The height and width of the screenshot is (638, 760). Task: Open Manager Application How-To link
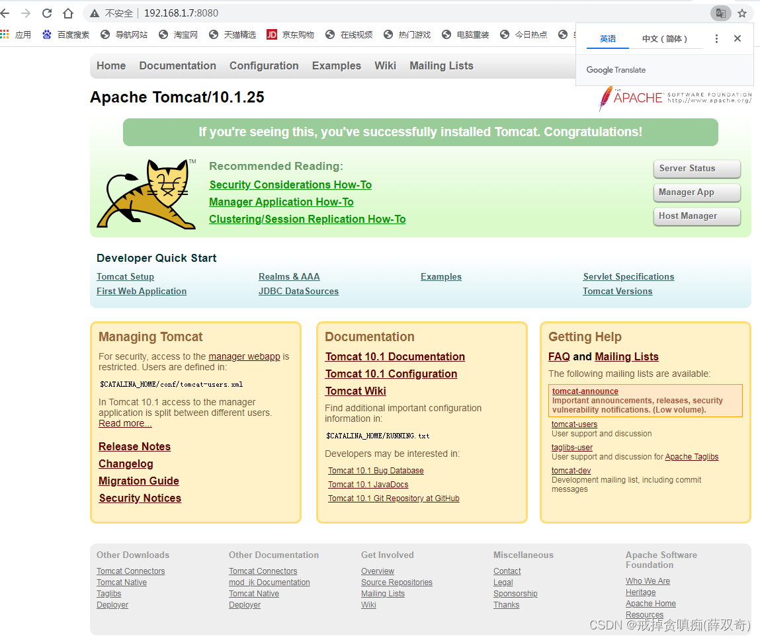[x=281, y=202]
